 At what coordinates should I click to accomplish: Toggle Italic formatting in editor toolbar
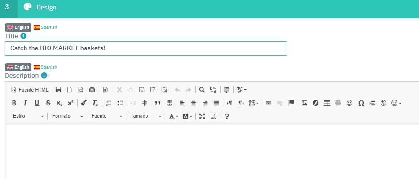tap(25, 103)
